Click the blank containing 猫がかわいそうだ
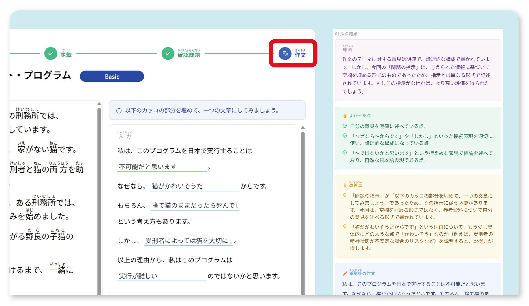This screenshot has height=306, width=529. 195,186
